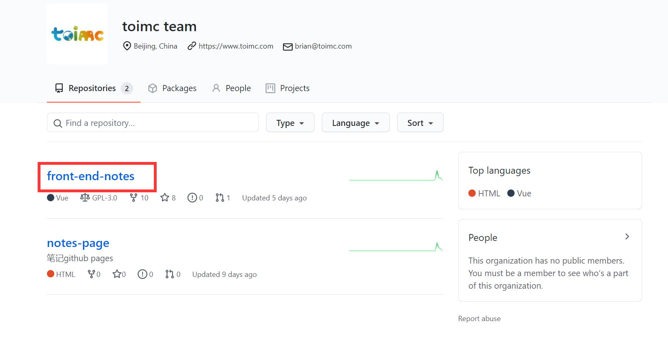The image size is (668, 349).
Task: Click the Vue language dot on front-end-notes
Action: pyautogui.click(x=51, y=198)
